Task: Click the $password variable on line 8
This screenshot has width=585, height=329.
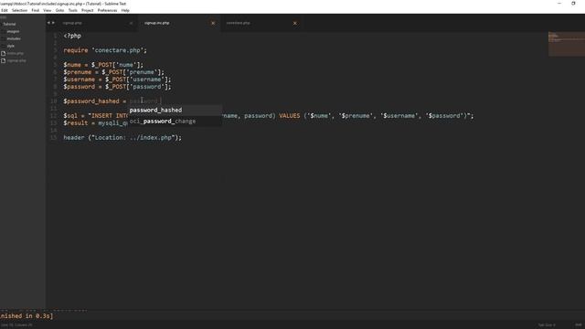Action: (80, 87)
